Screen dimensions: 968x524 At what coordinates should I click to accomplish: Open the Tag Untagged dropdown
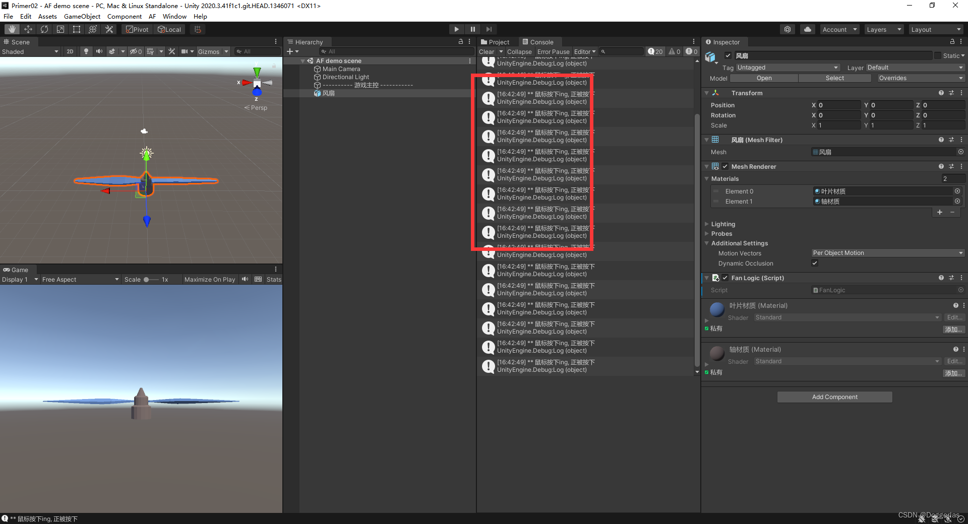click(x=788, y=68)
